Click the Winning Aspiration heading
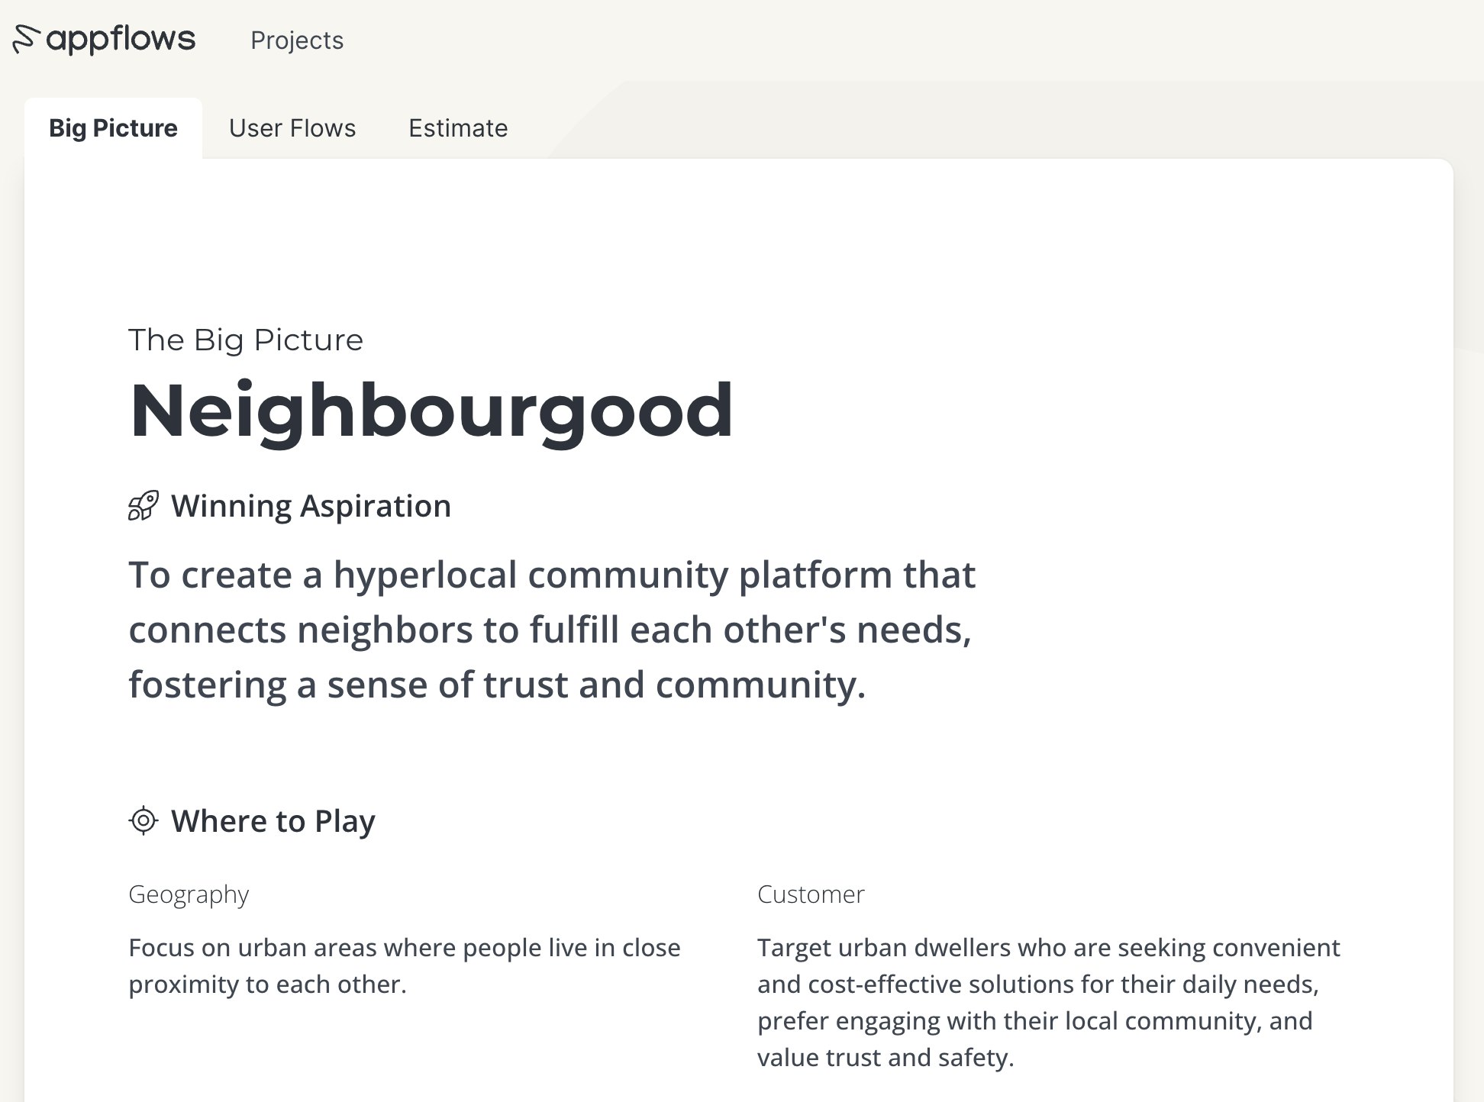 click(x=311, y=506)
